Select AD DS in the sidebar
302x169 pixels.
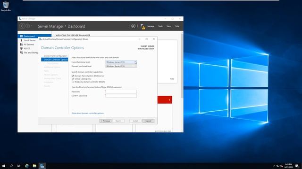[27, 48]
